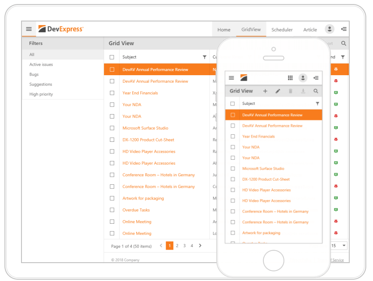The width and height of the screenshot is (373, 281).
Task: Select the Suggestions filter
Action: click(x=63, y=84)
